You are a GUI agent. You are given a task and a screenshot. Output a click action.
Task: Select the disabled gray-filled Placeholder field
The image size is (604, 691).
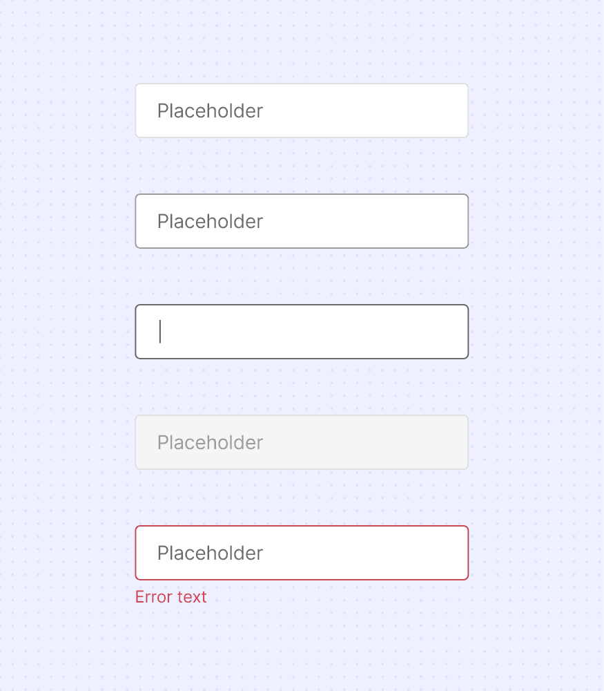[302, 442]
